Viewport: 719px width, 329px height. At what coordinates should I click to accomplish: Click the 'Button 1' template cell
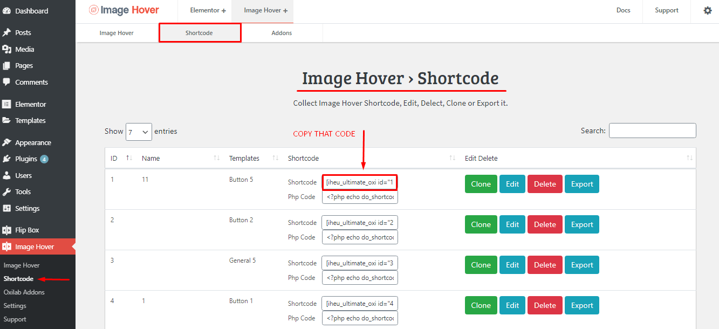pyautogui.click(x=241, y=301)
